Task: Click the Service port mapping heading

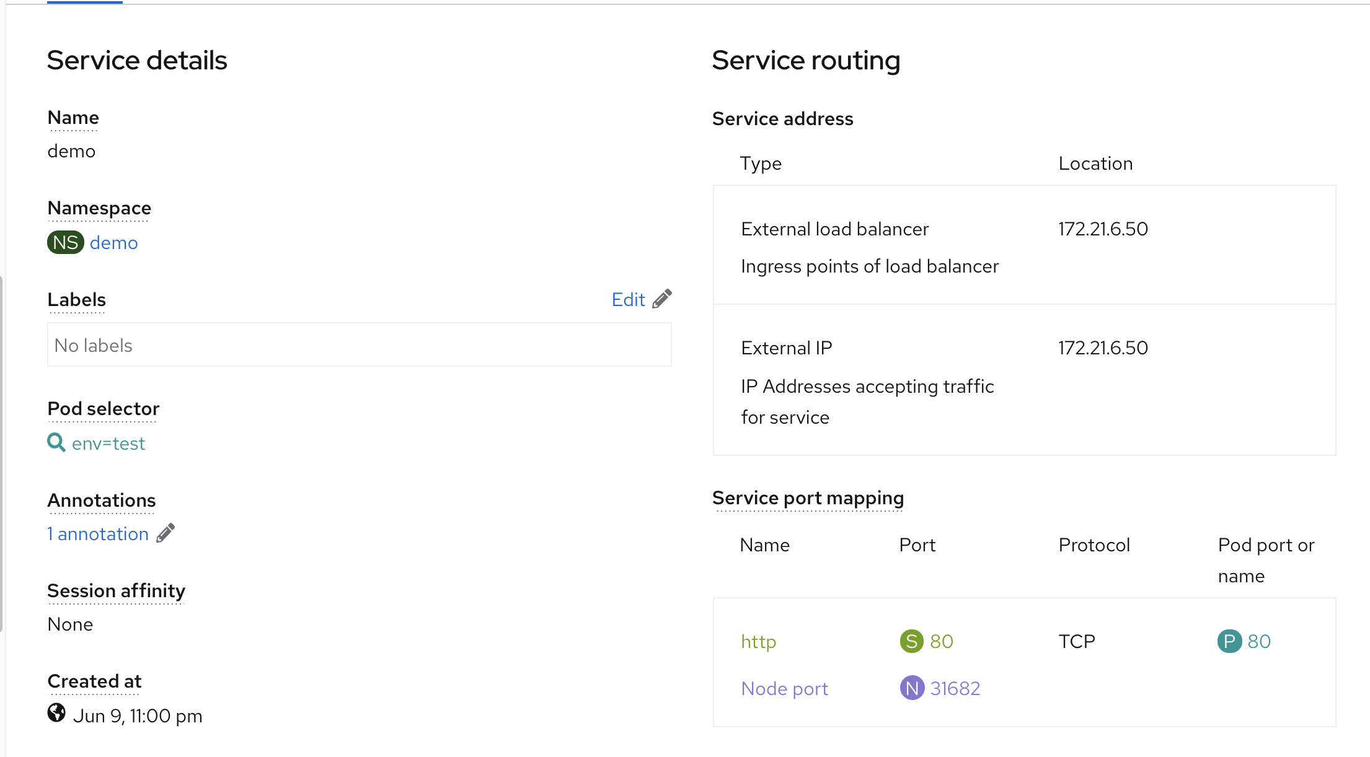Action: pyautogui.click(x=808, y=498)
